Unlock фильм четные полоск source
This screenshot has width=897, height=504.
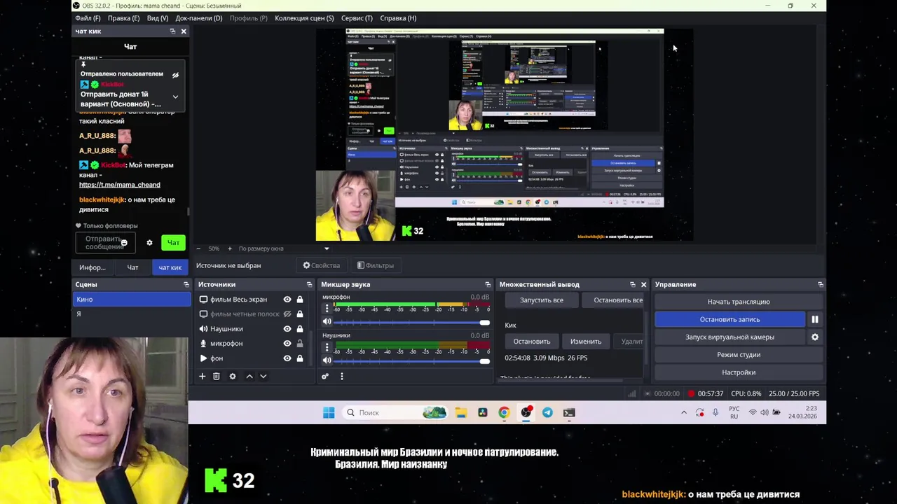(300, 314)
